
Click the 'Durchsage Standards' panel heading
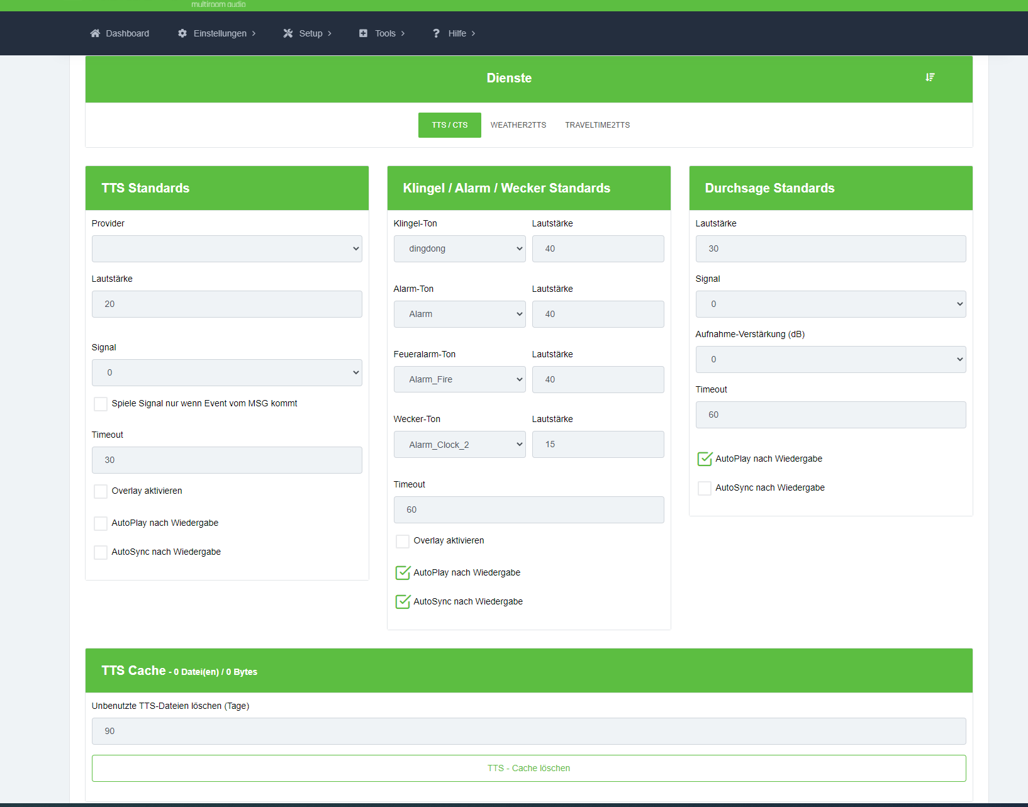pos(769,188)
